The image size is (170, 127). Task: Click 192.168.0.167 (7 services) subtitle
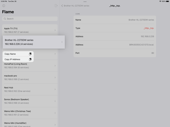point(16,32)
